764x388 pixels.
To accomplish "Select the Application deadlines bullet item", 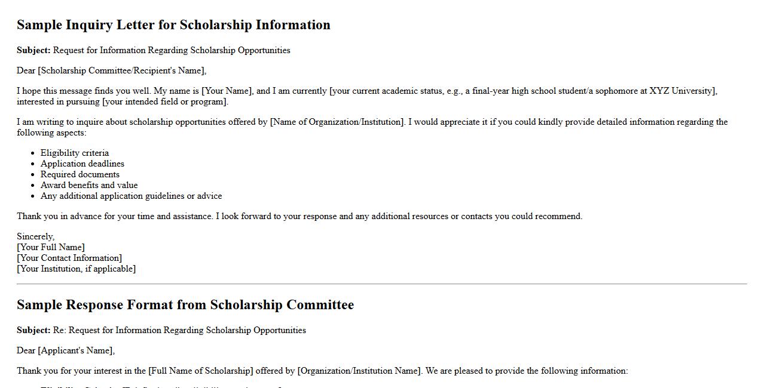I will (x=82, y=164).
